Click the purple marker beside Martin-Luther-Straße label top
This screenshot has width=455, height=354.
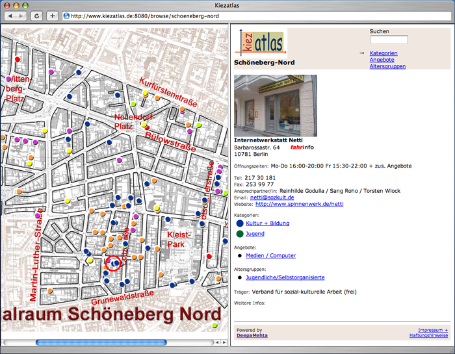38,216
